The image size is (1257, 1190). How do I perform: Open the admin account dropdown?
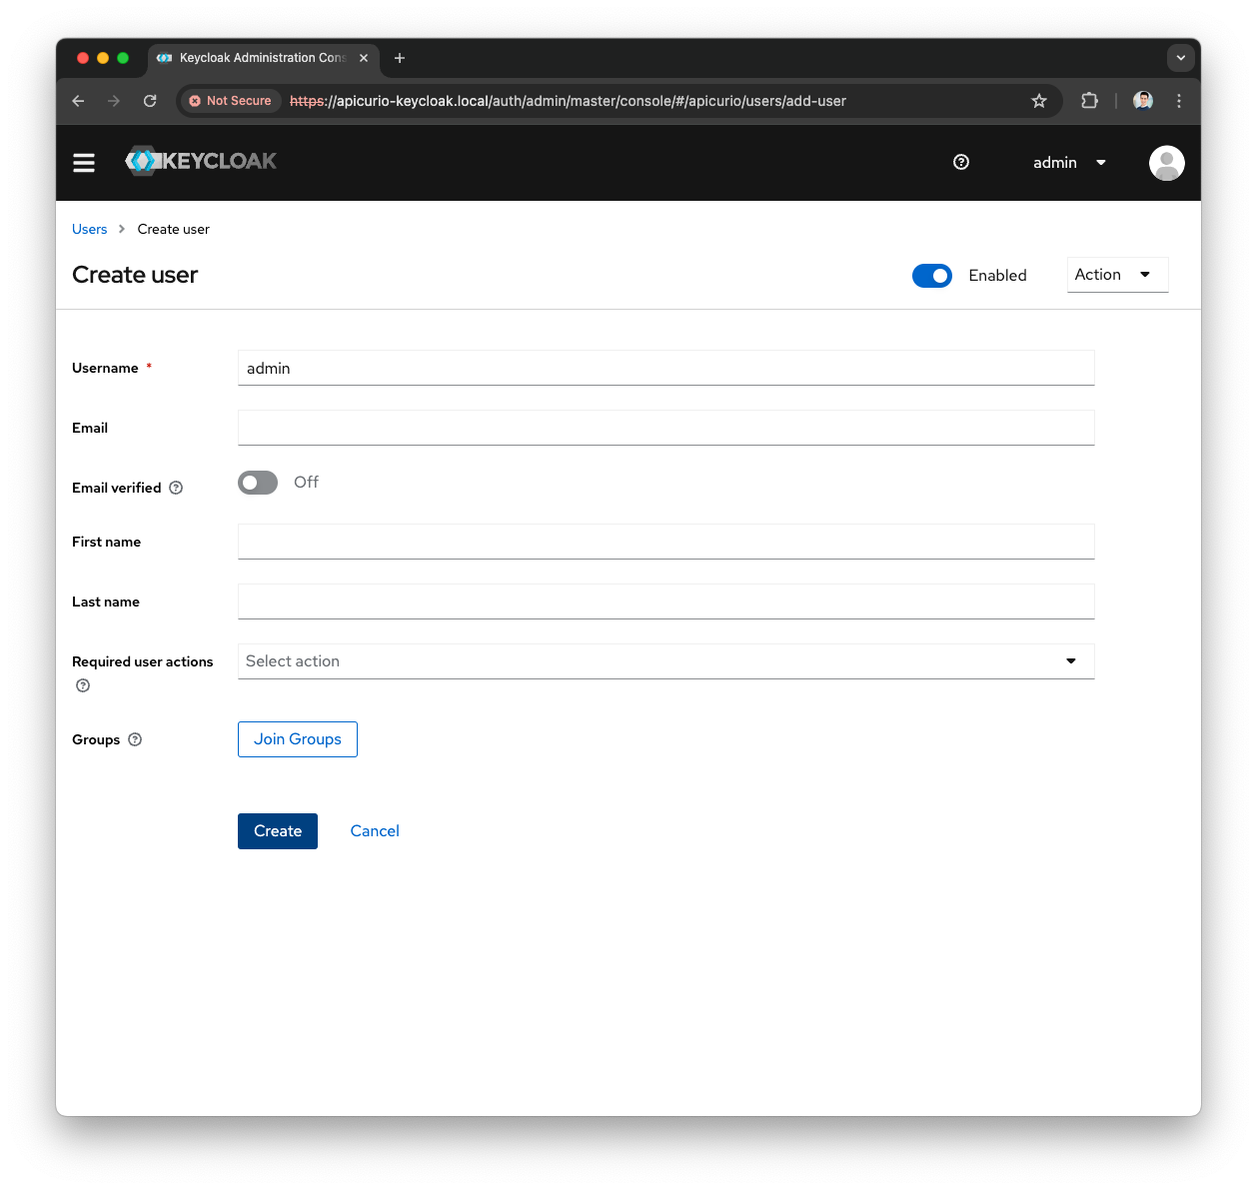[1068, 162]
